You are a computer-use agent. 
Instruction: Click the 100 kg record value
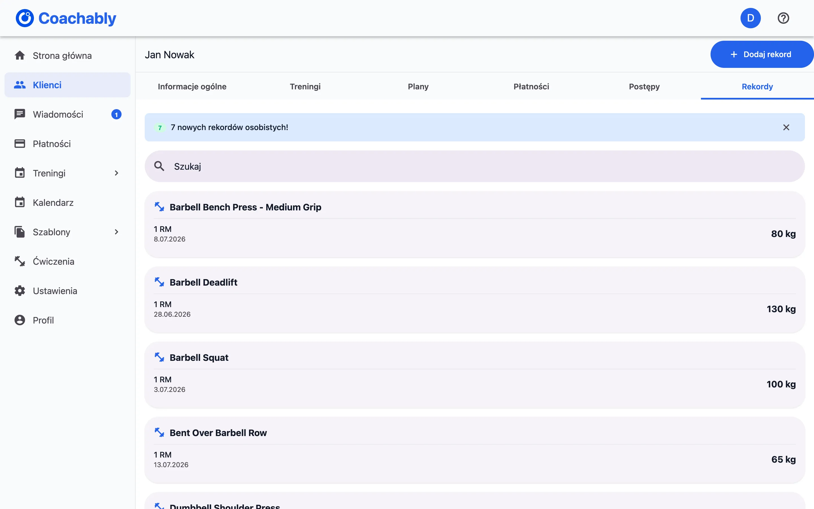point(781,384)
